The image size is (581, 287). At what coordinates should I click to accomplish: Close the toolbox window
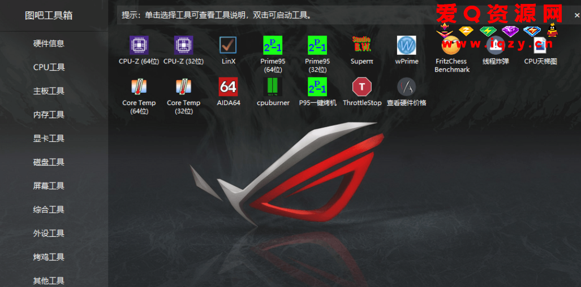(577, 15)
